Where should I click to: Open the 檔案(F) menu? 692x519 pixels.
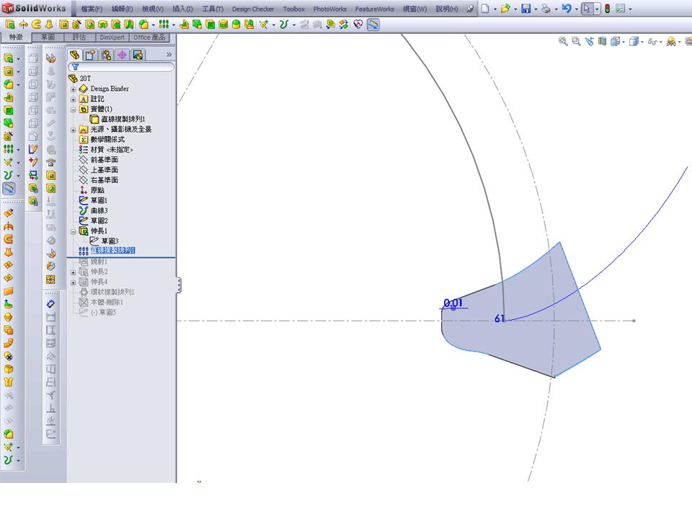click(x=92, y=9)
